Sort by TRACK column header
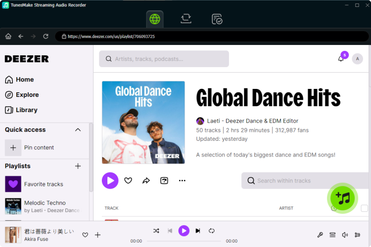Viewport: 371px width, 247px height. tap(111, 208)
